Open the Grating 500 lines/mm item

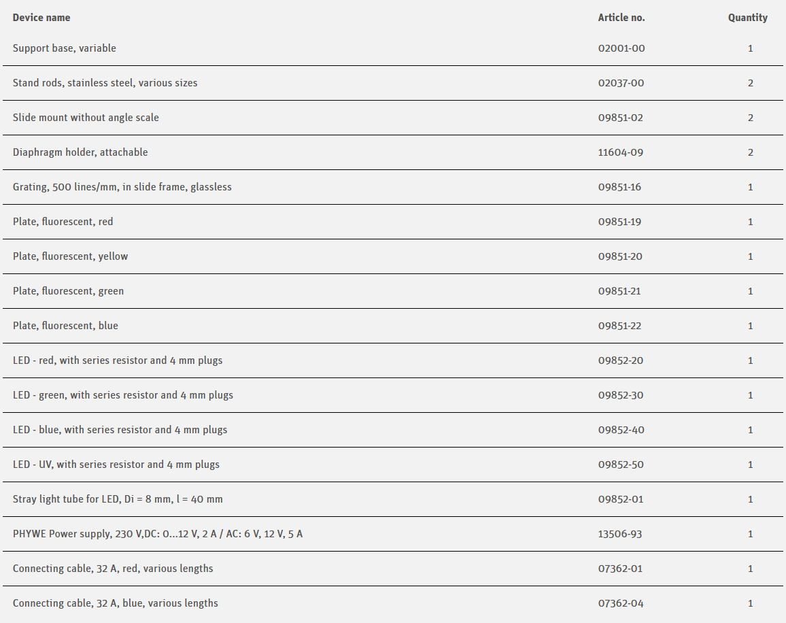click(x=122, y=187)
